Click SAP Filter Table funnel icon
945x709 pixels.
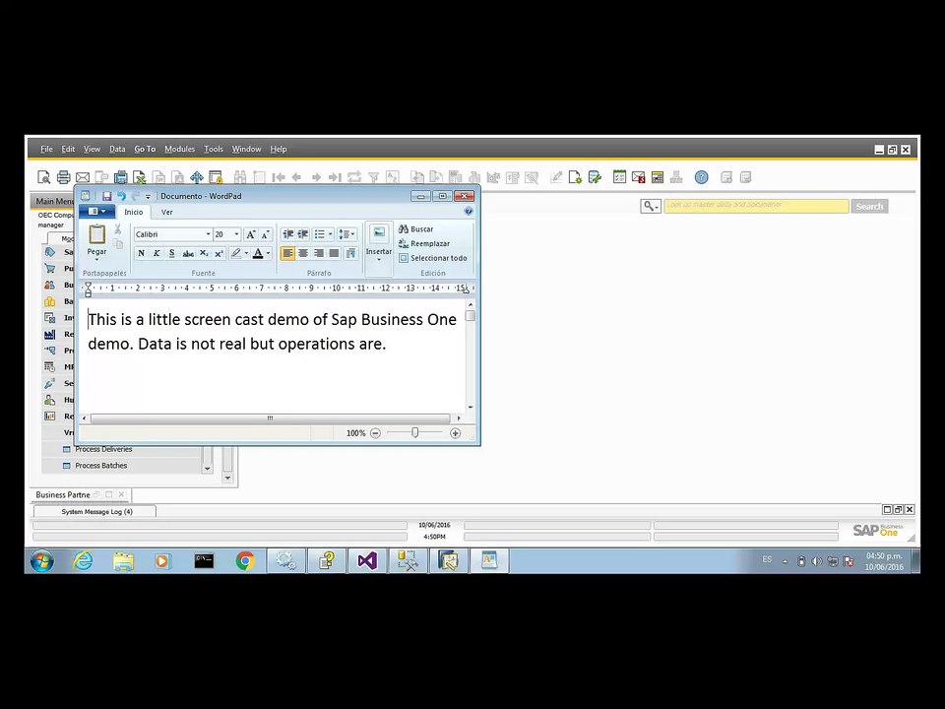click(374, 177)
